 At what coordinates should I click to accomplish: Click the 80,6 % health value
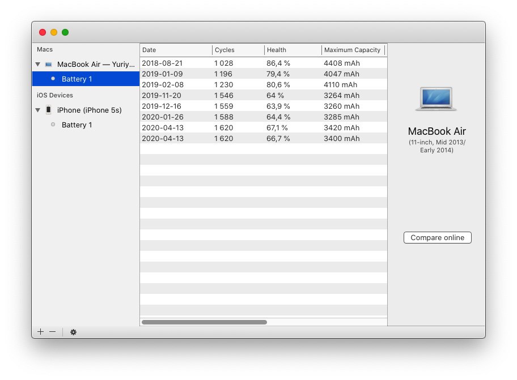pyautogui.click(x=278, y=84)
